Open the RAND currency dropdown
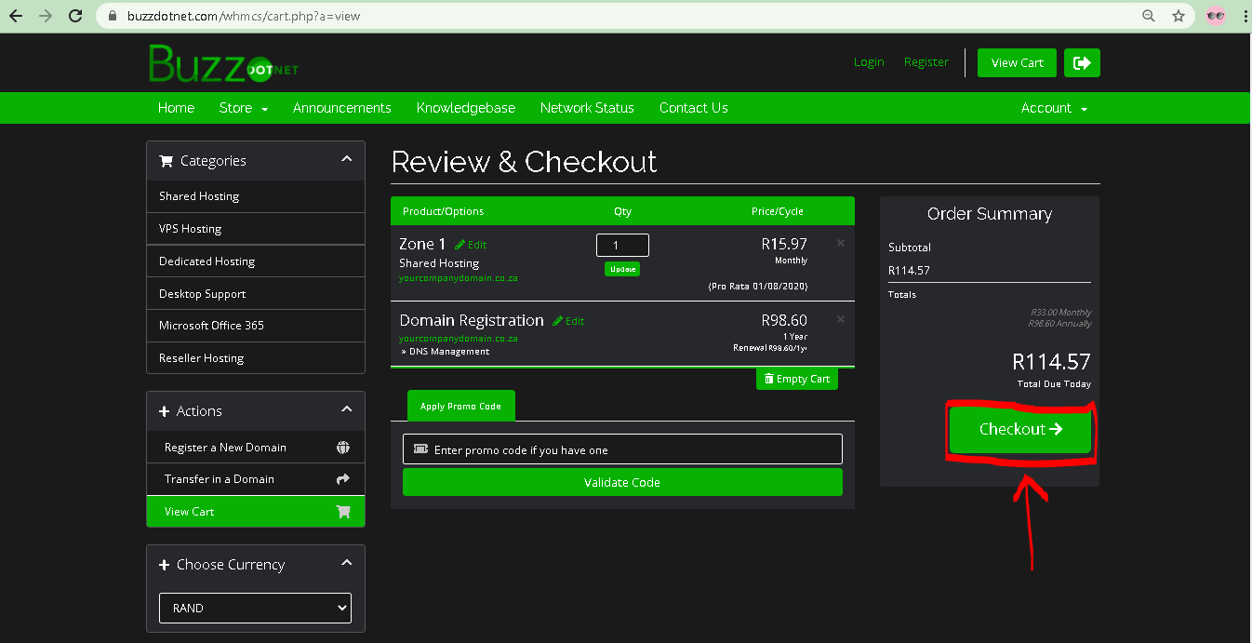1252x643 pixels. (x=255, y=608)
